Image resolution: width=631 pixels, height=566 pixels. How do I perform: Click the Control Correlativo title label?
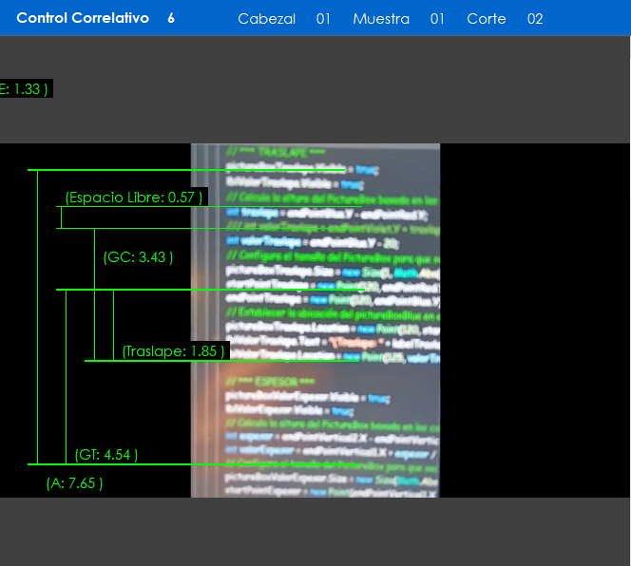[x=83, y=18]
